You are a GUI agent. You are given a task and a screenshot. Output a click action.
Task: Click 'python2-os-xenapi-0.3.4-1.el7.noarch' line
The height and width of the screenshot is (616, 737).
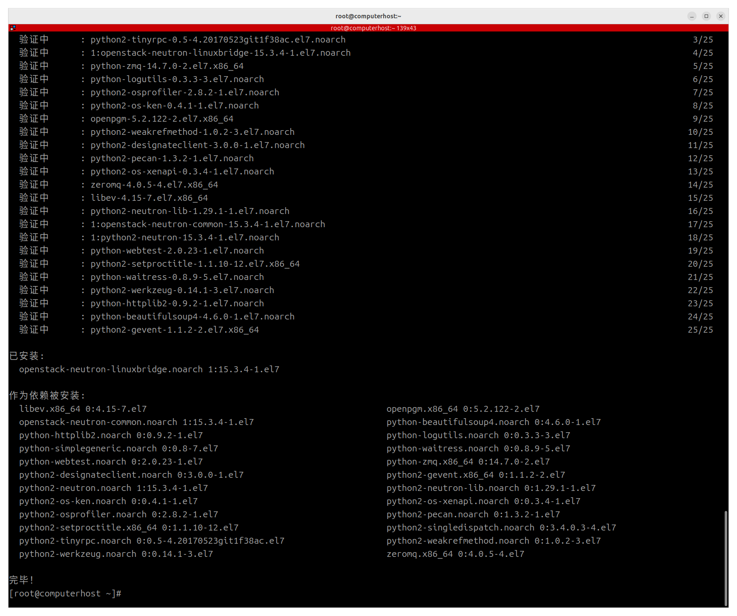pos(182,171)
